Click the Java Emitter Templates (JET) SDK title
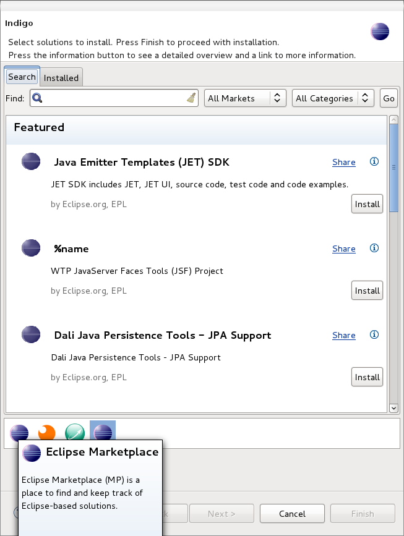Viewport: 404px width, 536px height. [142, 162]
